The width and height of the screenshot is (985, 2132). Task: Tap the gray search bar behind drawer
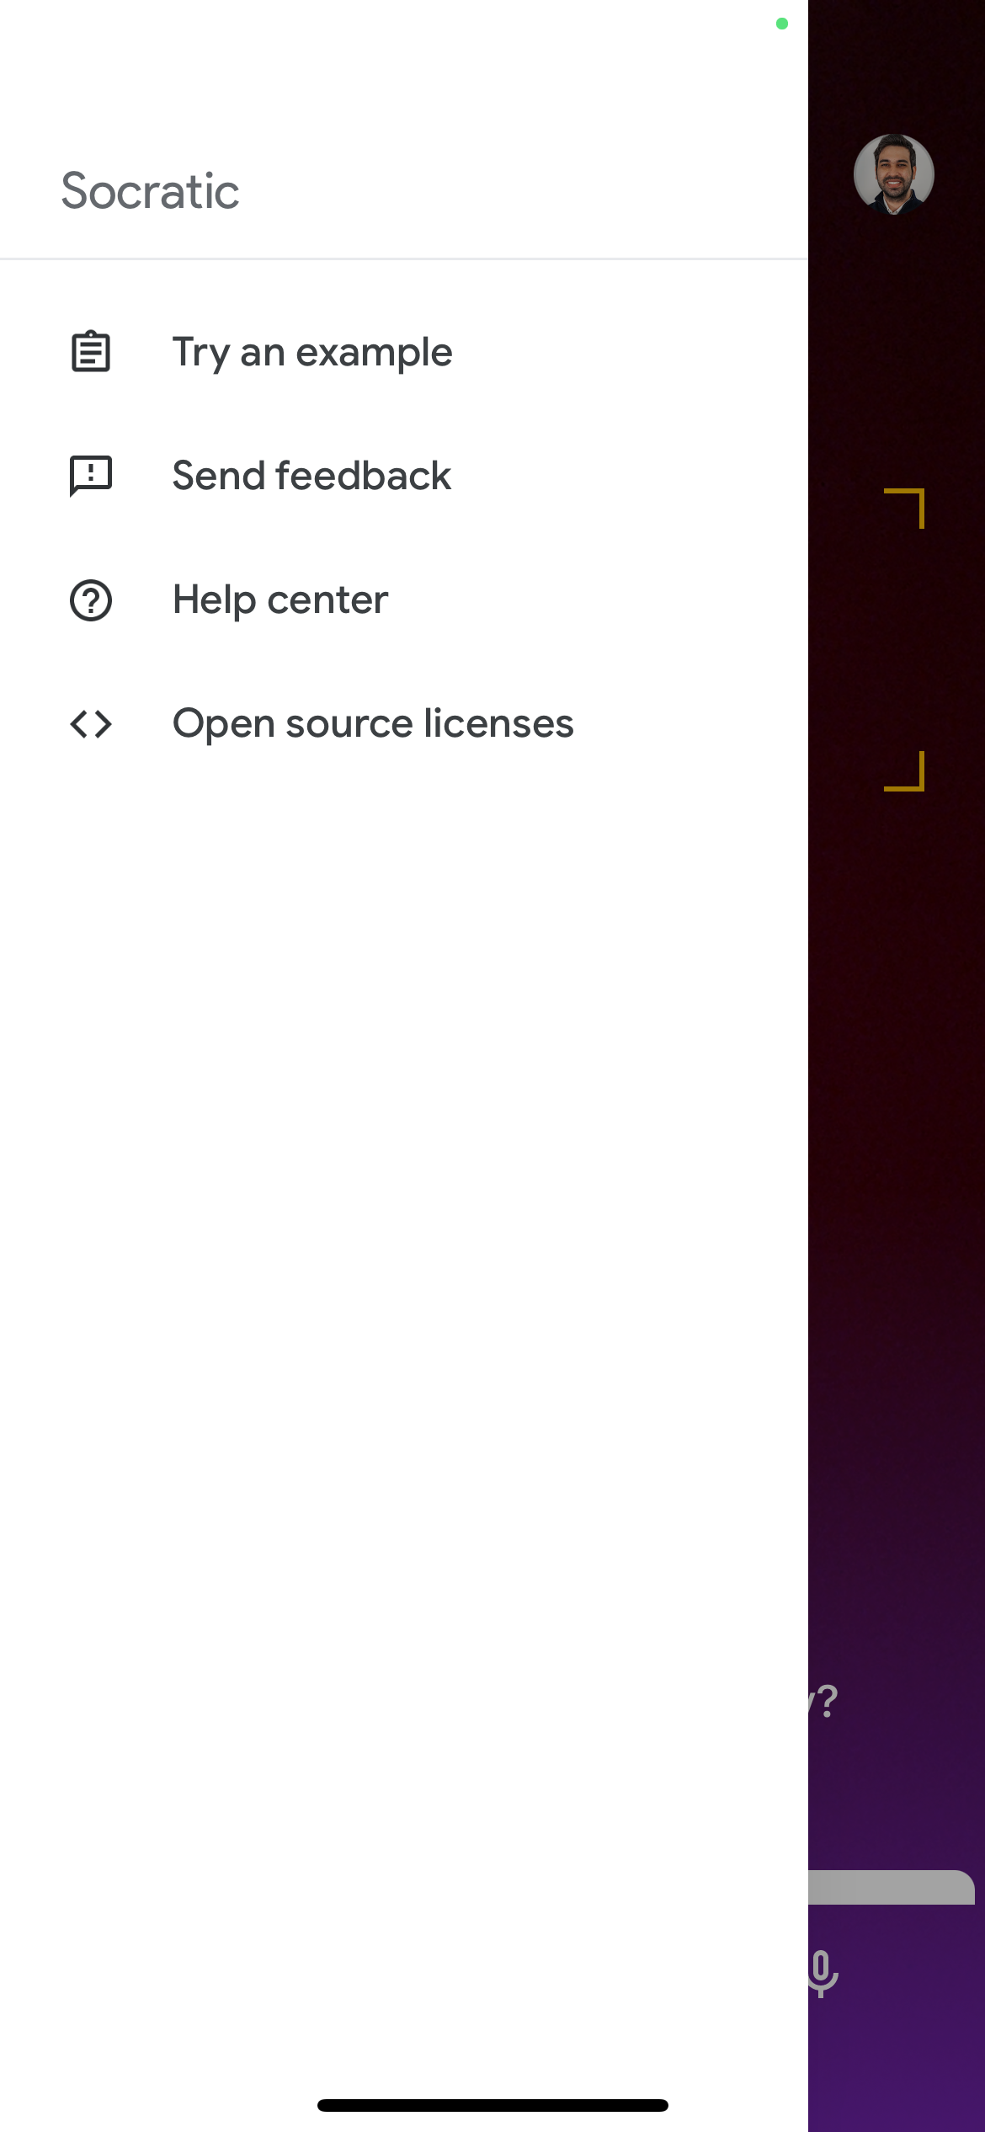[x=891, y=1887]
